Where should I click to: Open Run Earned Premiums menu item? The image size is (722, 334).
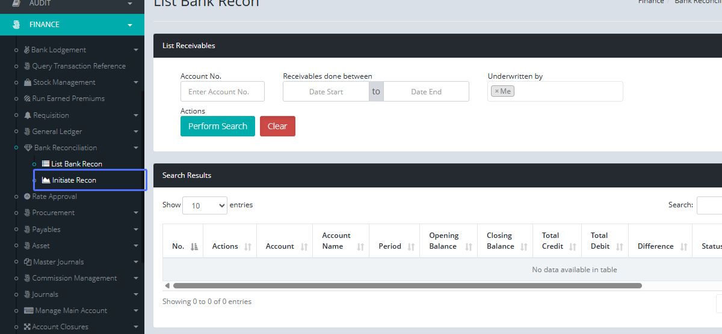(x=68, y=99)
